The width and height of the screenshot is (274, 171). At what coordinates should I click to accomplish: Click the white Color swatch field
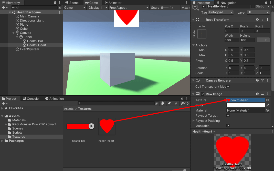pos(246,105)
